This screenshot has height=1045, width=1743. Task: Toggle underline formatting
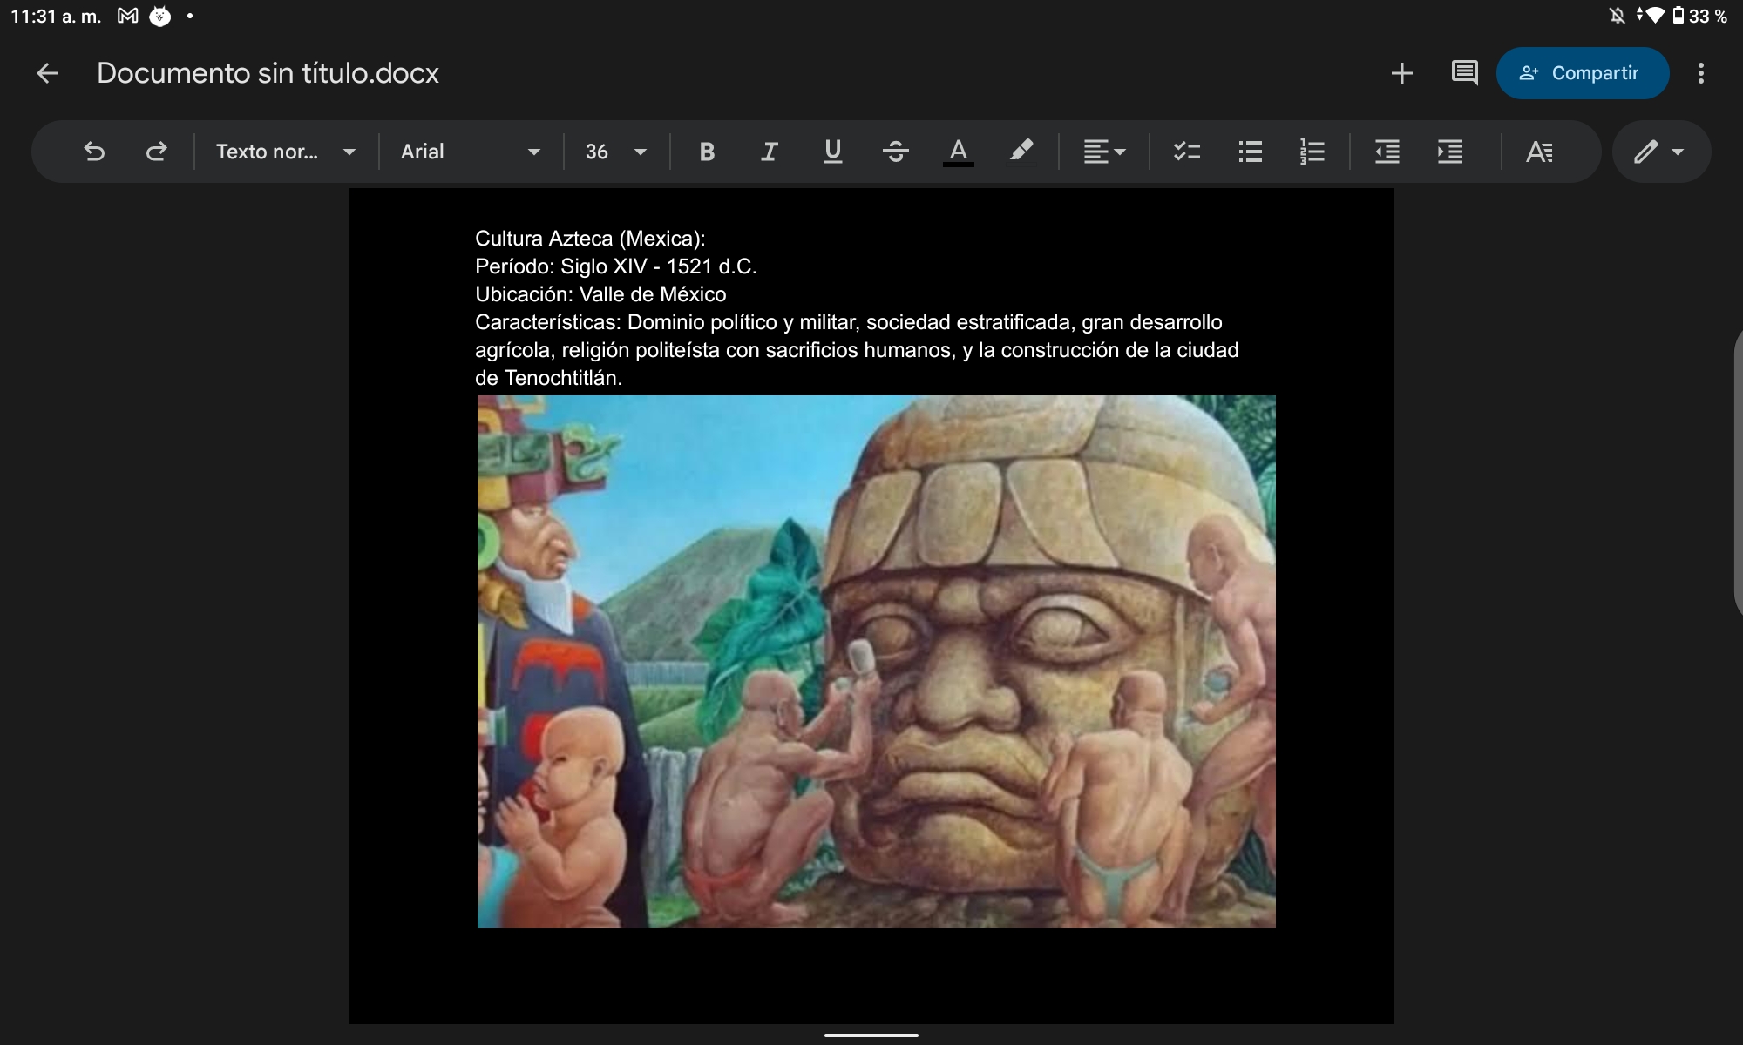832,152
